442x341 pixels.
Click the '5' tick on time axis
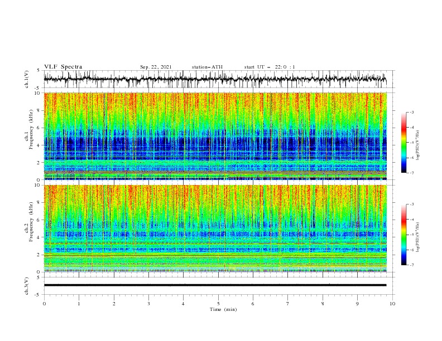click(218, 304)
